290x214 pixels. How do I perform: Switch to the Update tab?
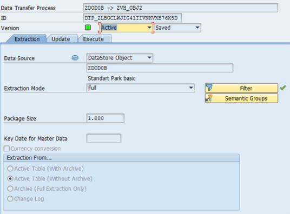point(61,39)
